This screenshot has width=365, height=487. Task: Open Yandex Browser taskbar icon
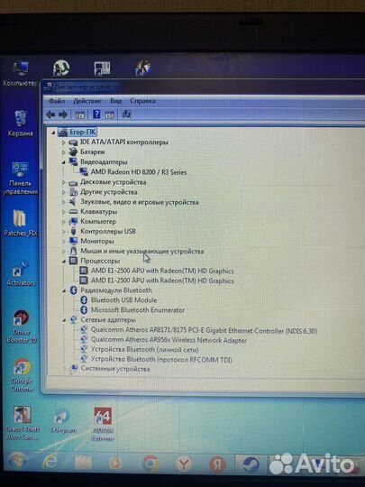184,464
